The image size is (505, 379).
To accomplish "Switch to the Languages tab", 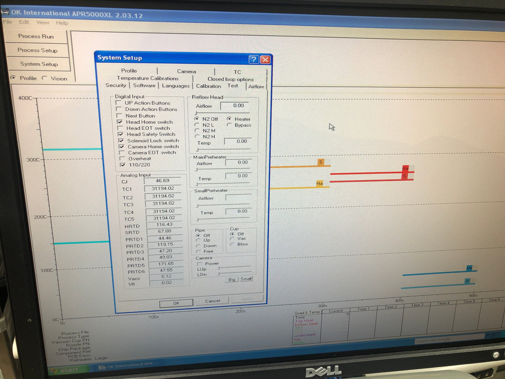I will [x=176, y=86].
